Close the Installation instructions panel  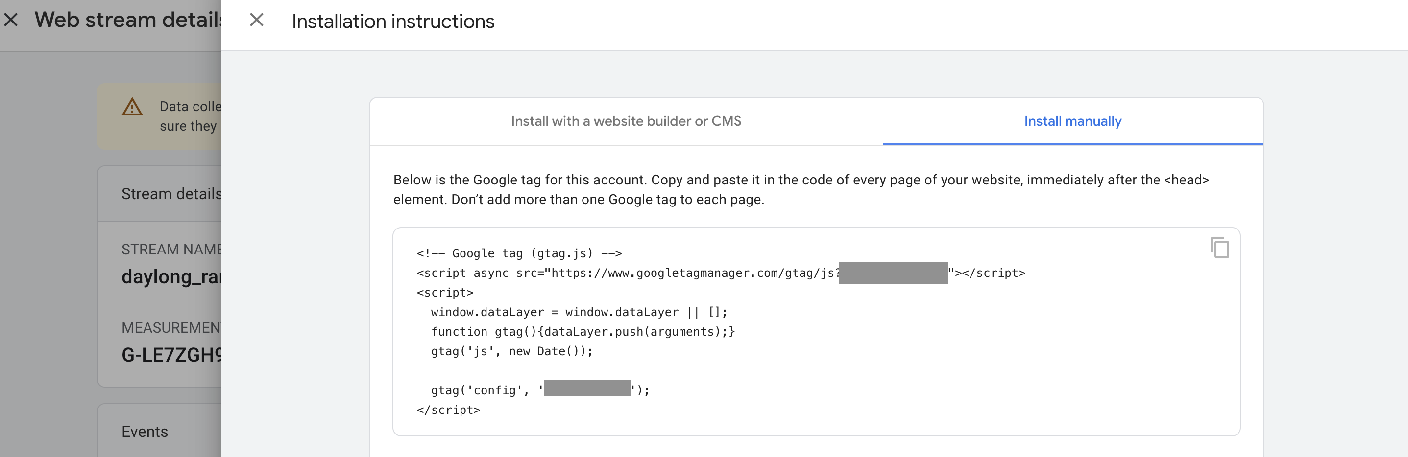coord(256,20)
